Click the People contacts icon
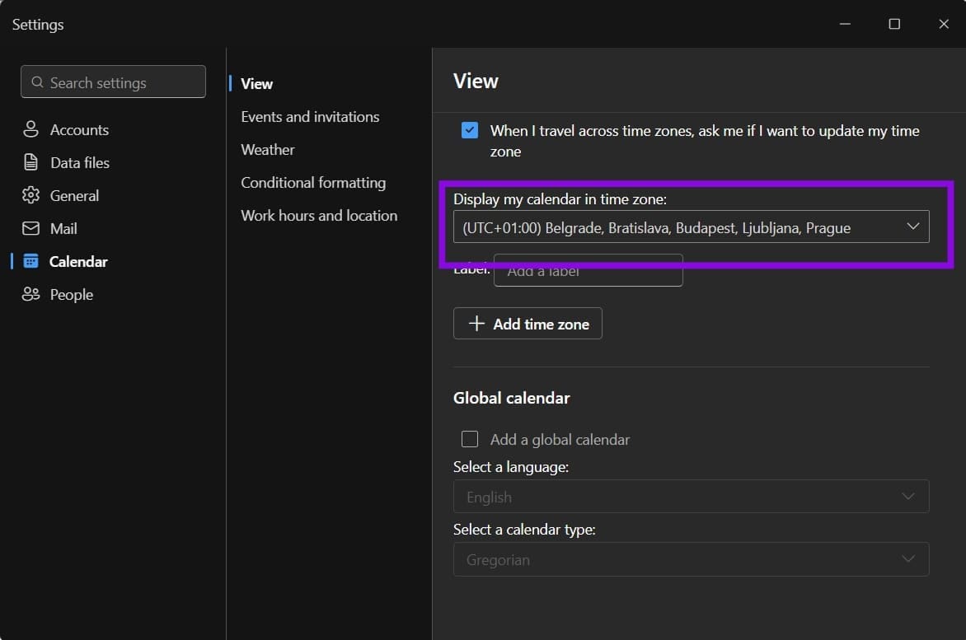This screenshot has width=966, height=640. click(30, 294)
